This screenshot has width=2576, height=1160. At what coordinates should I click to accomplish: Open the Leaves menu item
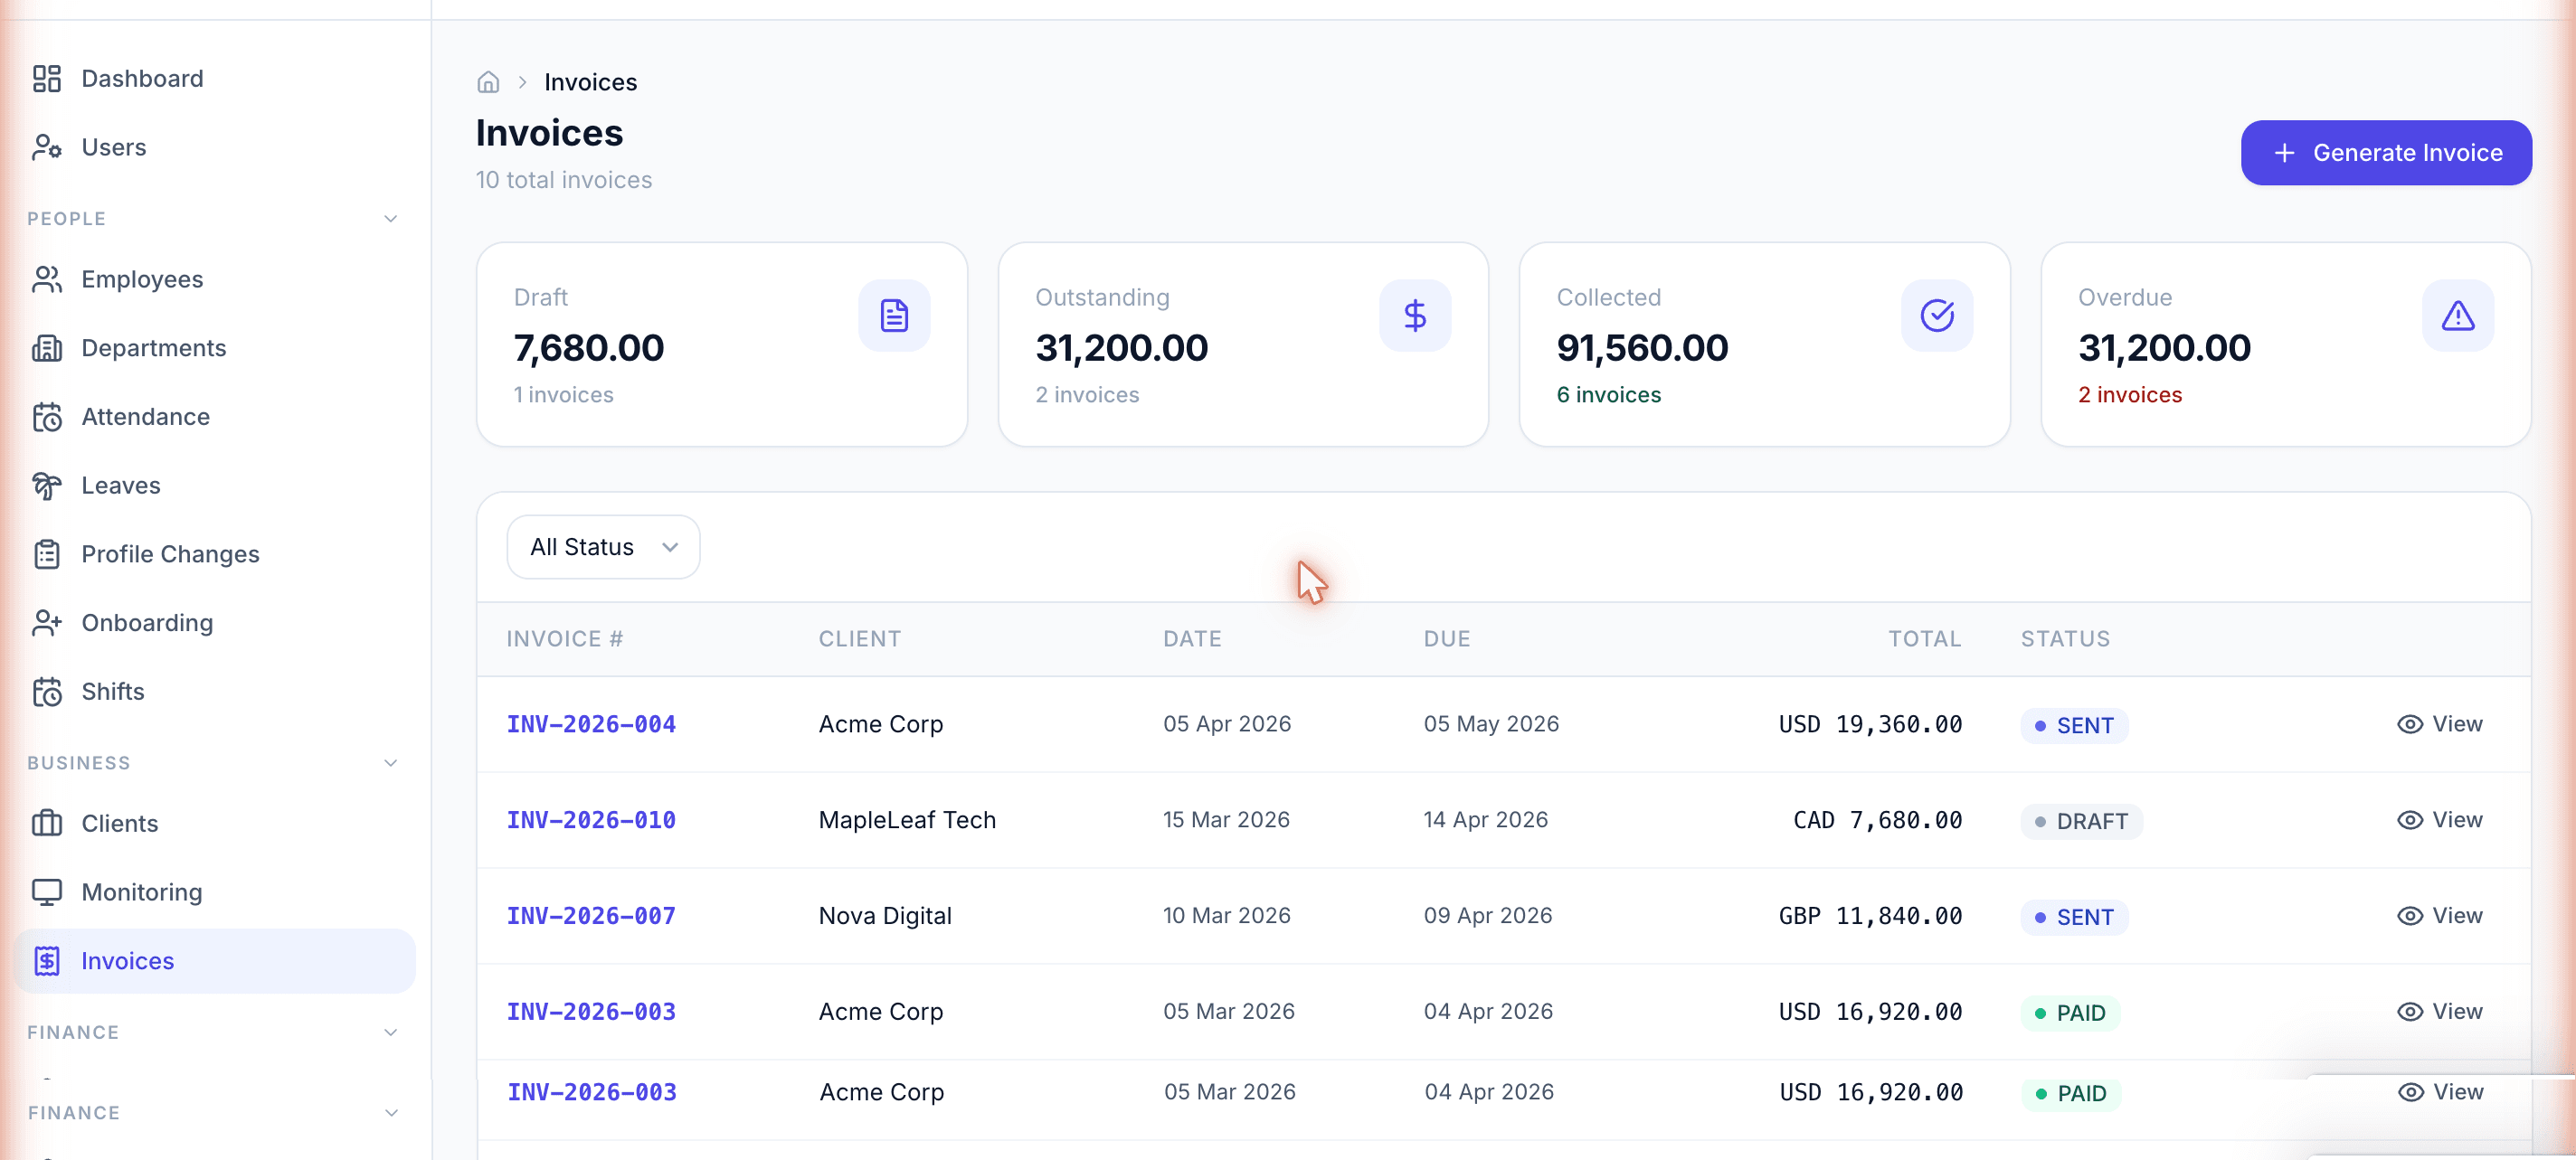pyautogui.click(x=214, y=485)
